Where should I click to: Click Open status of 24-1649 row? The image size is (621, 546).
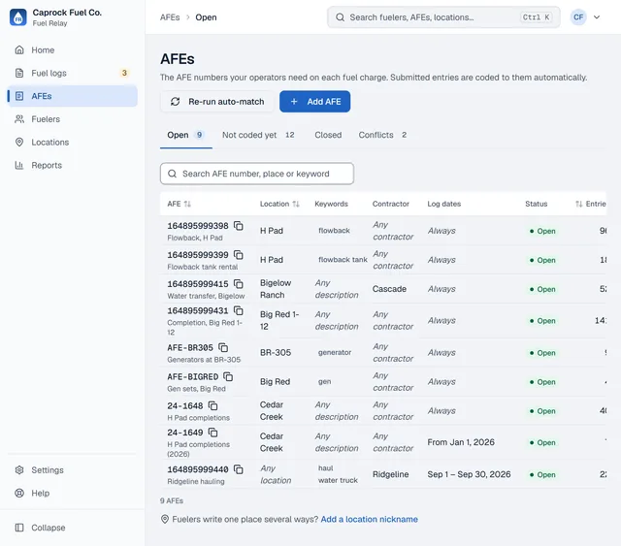click(542, 442)
